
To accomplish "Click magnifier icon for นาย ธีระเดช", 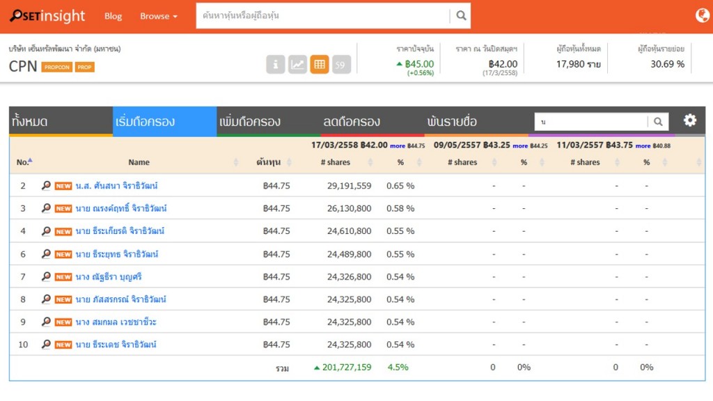I will (x=46, y=344).
